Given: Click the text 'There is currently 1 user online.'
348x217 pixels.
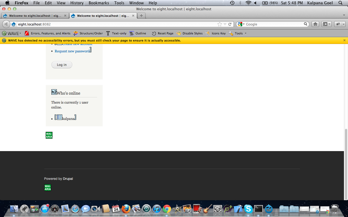Looking at the screenshot, I should pos(70,105).
